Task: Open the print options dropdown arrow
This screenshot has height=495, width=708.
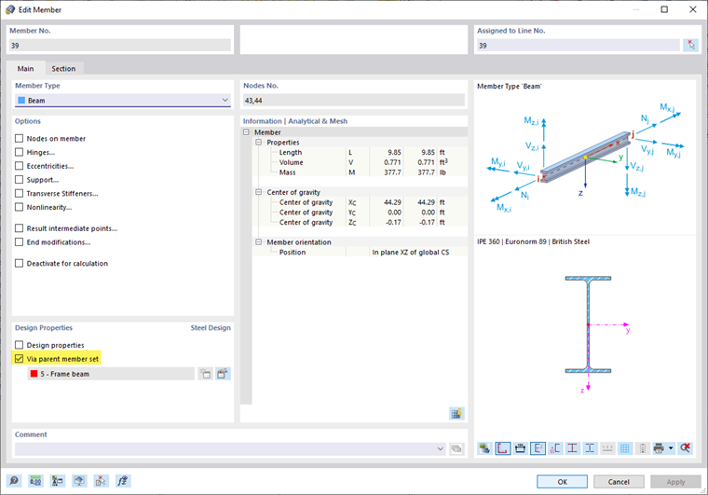Action: pos(671,448)
